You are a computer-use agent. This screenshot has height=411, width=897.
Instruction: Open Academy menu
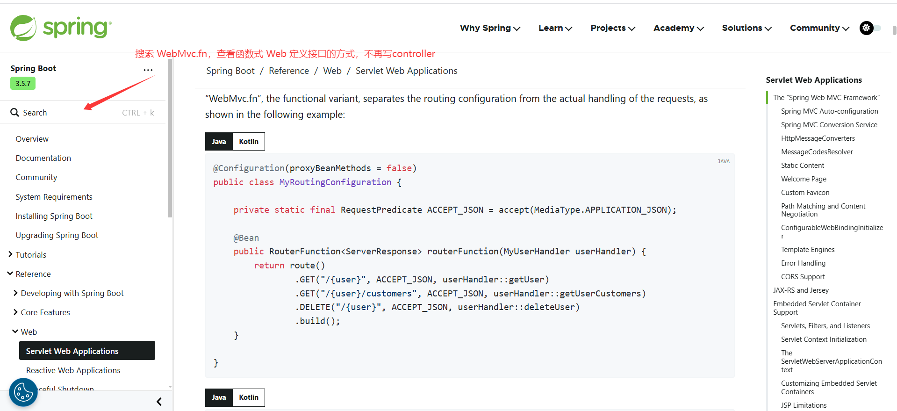coord(679,28)
